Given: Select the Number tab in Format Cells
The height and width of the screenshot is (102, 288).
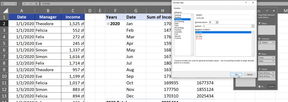Looking at the screenshot, I should coord(177,8).
